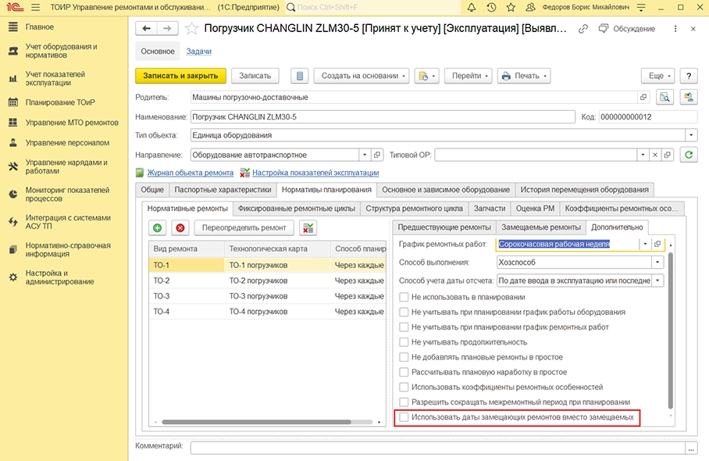Image resolution: width=709 pixels, height=461 pixels.
Task: Toggle 'Использовать даты замещающих ремонтов' checkbox
Action: click(x=404, y=418)
